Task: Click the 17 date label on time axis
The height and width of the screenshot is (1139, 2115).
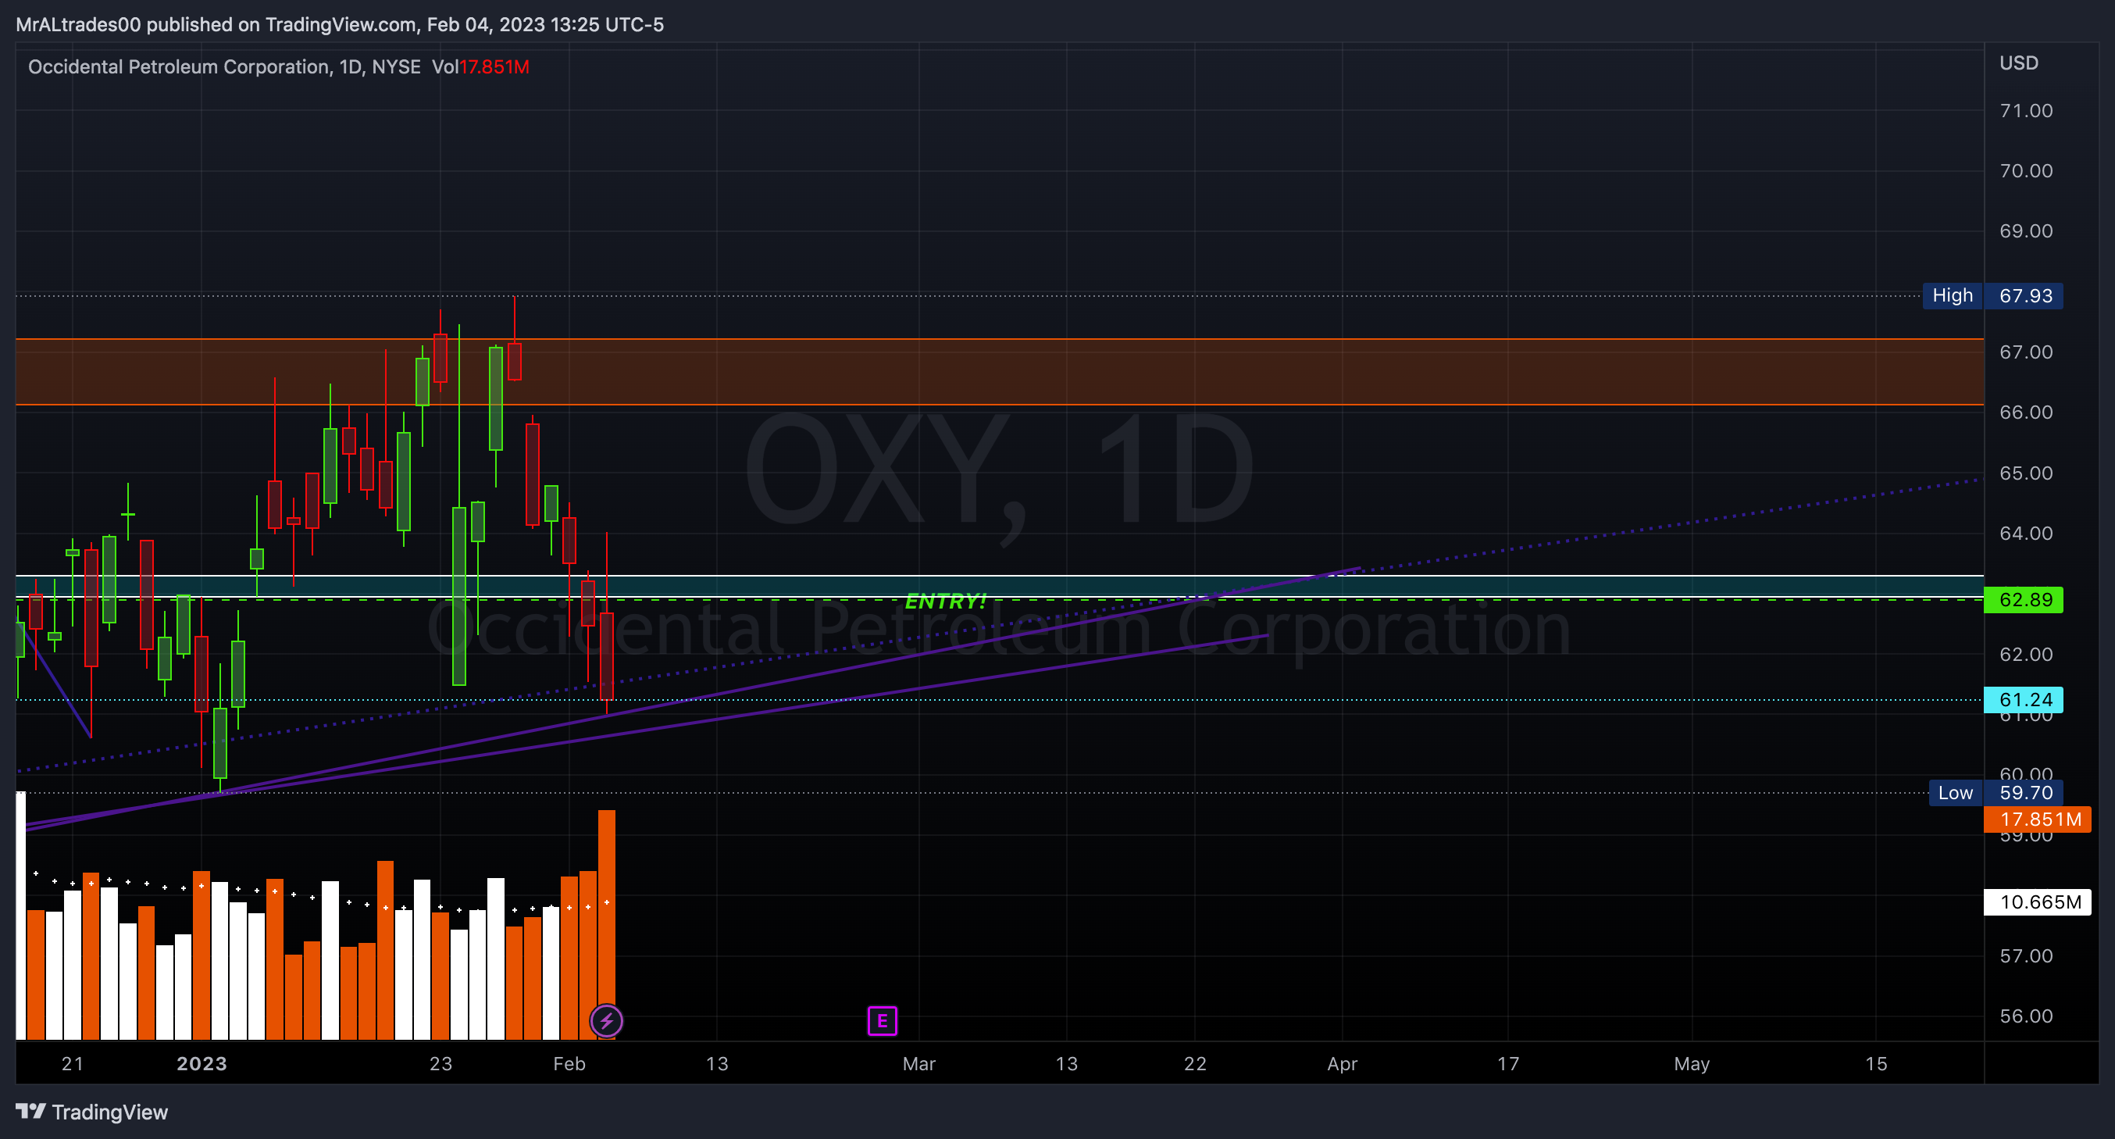Action: point(1507,1063)
